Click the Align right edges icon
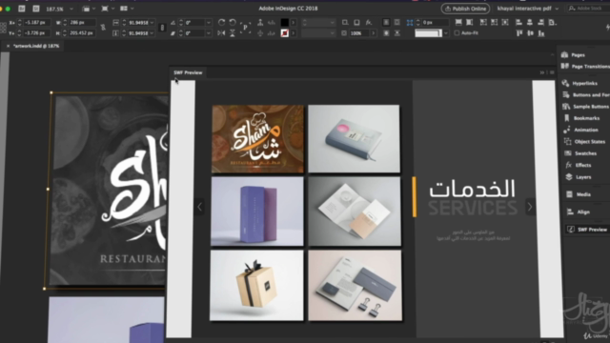Image resolution: width=610 pixels, height=343 pixels. tap(541, 23)
